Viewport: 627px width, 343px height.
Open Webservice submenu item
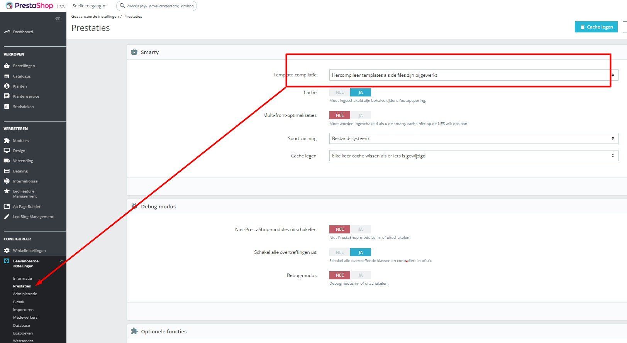pyautogui.click(x=23, y=341)
